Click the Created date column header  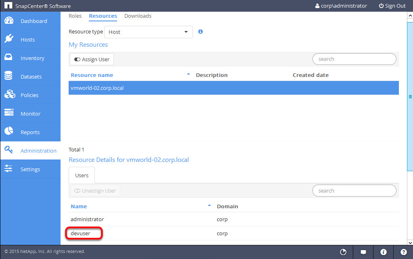tap(310, 75)
